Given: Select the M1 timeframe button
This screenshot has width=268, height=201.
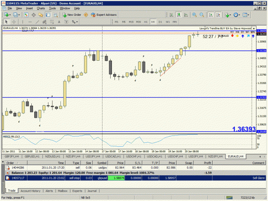Looking at the screenshot, I should 116,22.
